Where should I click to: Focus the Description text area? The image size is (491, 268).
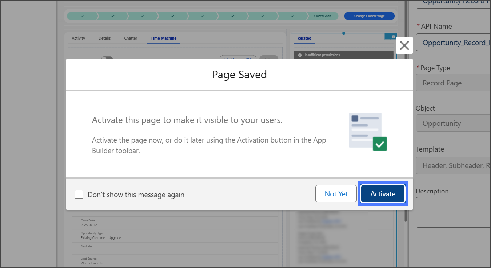[453, 212]
